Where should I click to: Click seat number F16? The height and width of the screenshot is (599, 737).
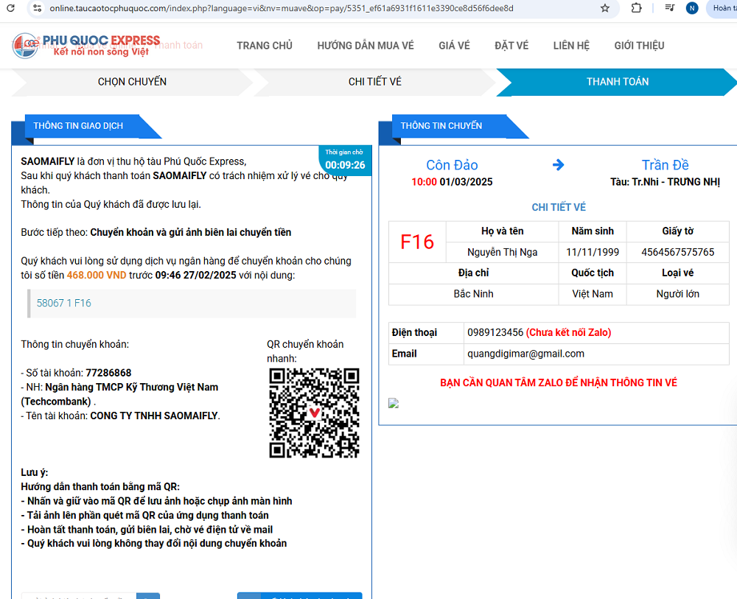(417, 242)
